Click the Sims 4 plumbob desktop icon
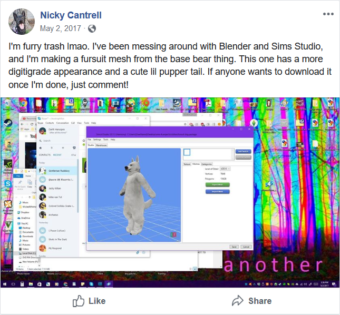 tap(254, 123)
